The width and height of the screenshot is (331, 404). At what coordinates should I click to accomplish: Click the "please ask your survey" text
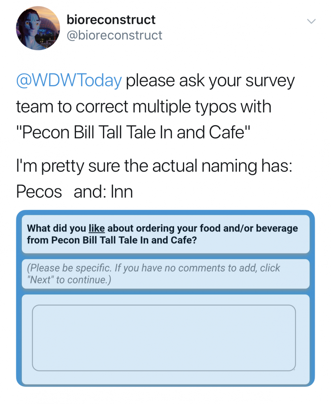tap(210, 81)
